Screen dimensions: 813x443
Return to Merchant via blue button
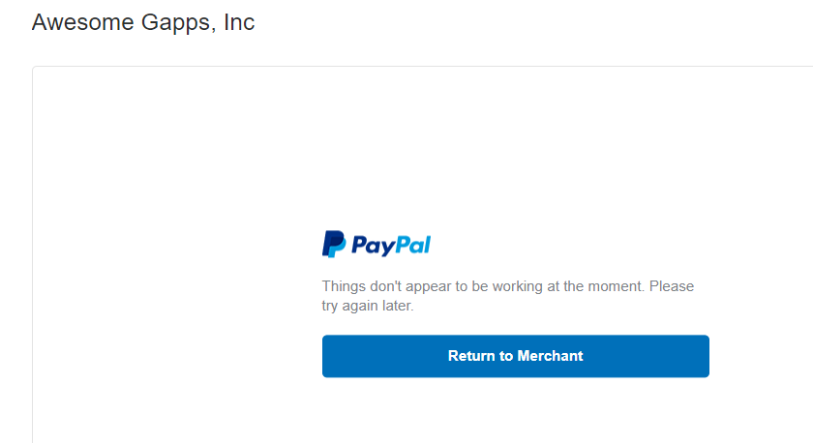[x=515, y=356]
